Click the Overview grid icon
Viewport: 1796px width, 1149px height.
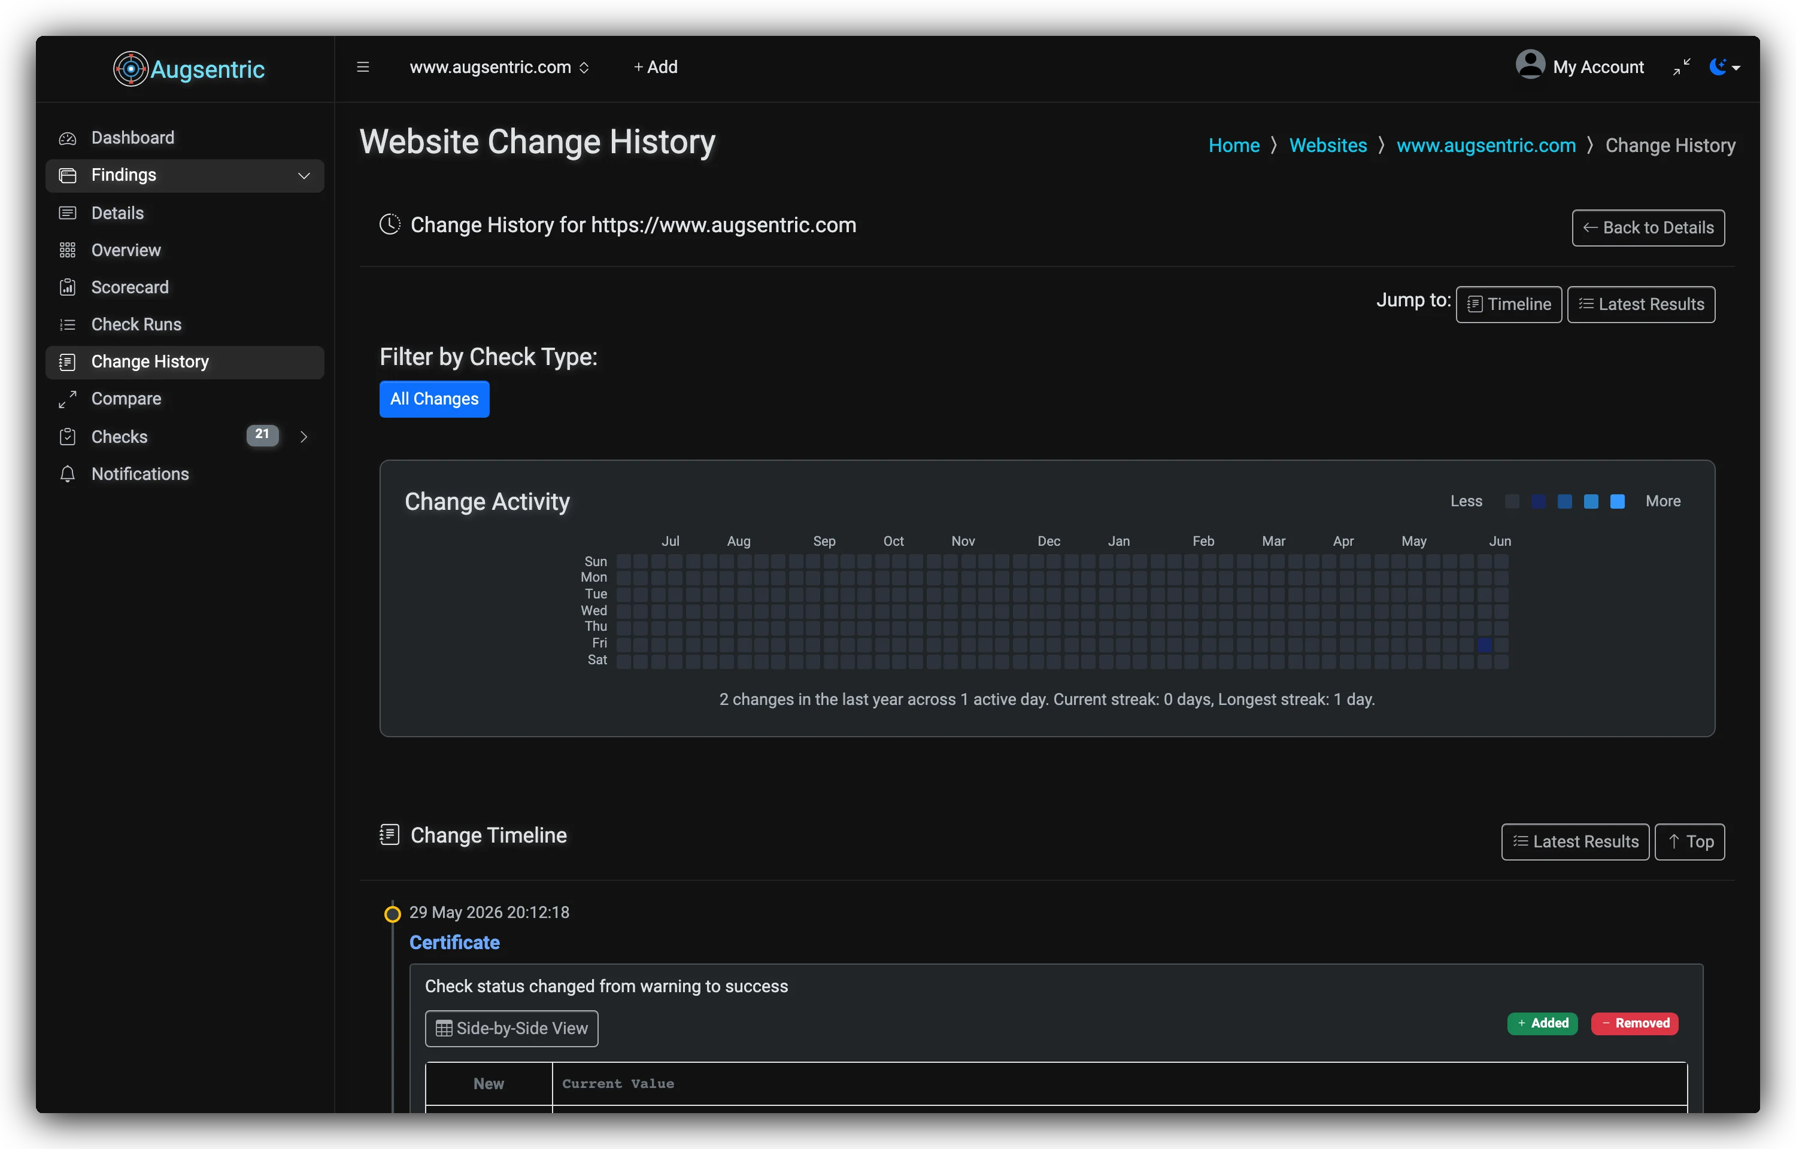tap(68, 251)
